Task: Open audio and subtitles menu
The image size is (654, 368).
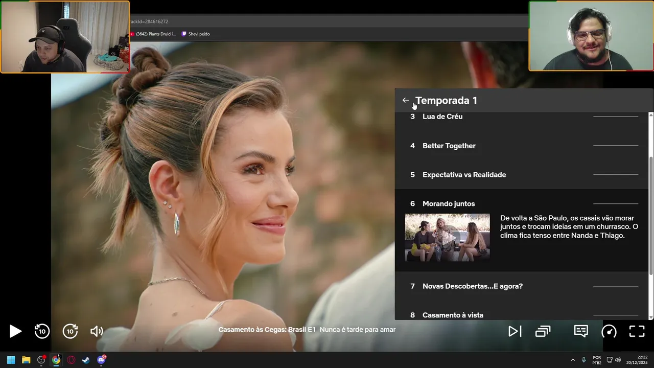Action: click(x=581, y=331)
